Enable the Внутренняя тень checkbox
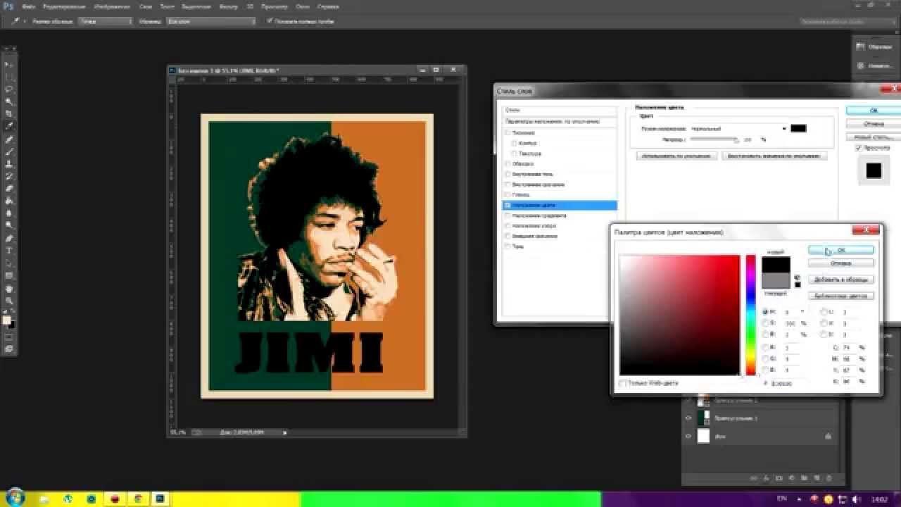901x507 pixels. 507,174
